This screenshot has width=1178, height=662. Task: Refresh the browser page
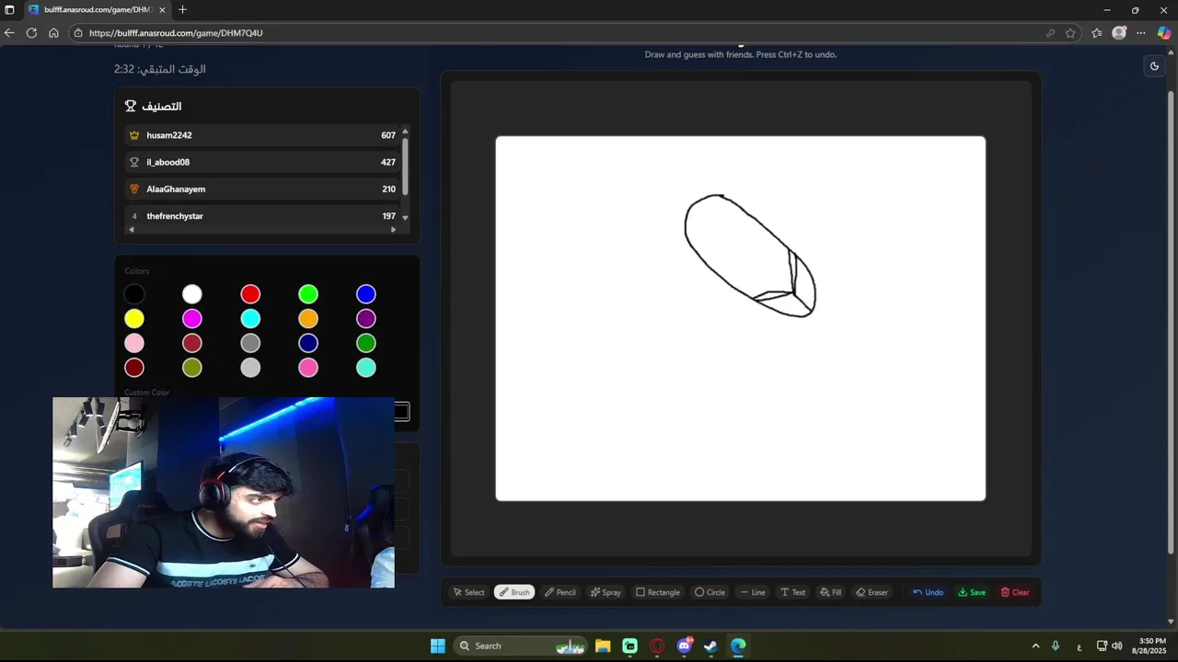(x=31, y=33)
